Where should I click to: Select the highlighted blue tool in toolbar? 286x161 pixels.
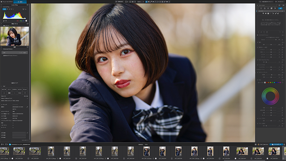pos(146,2)
